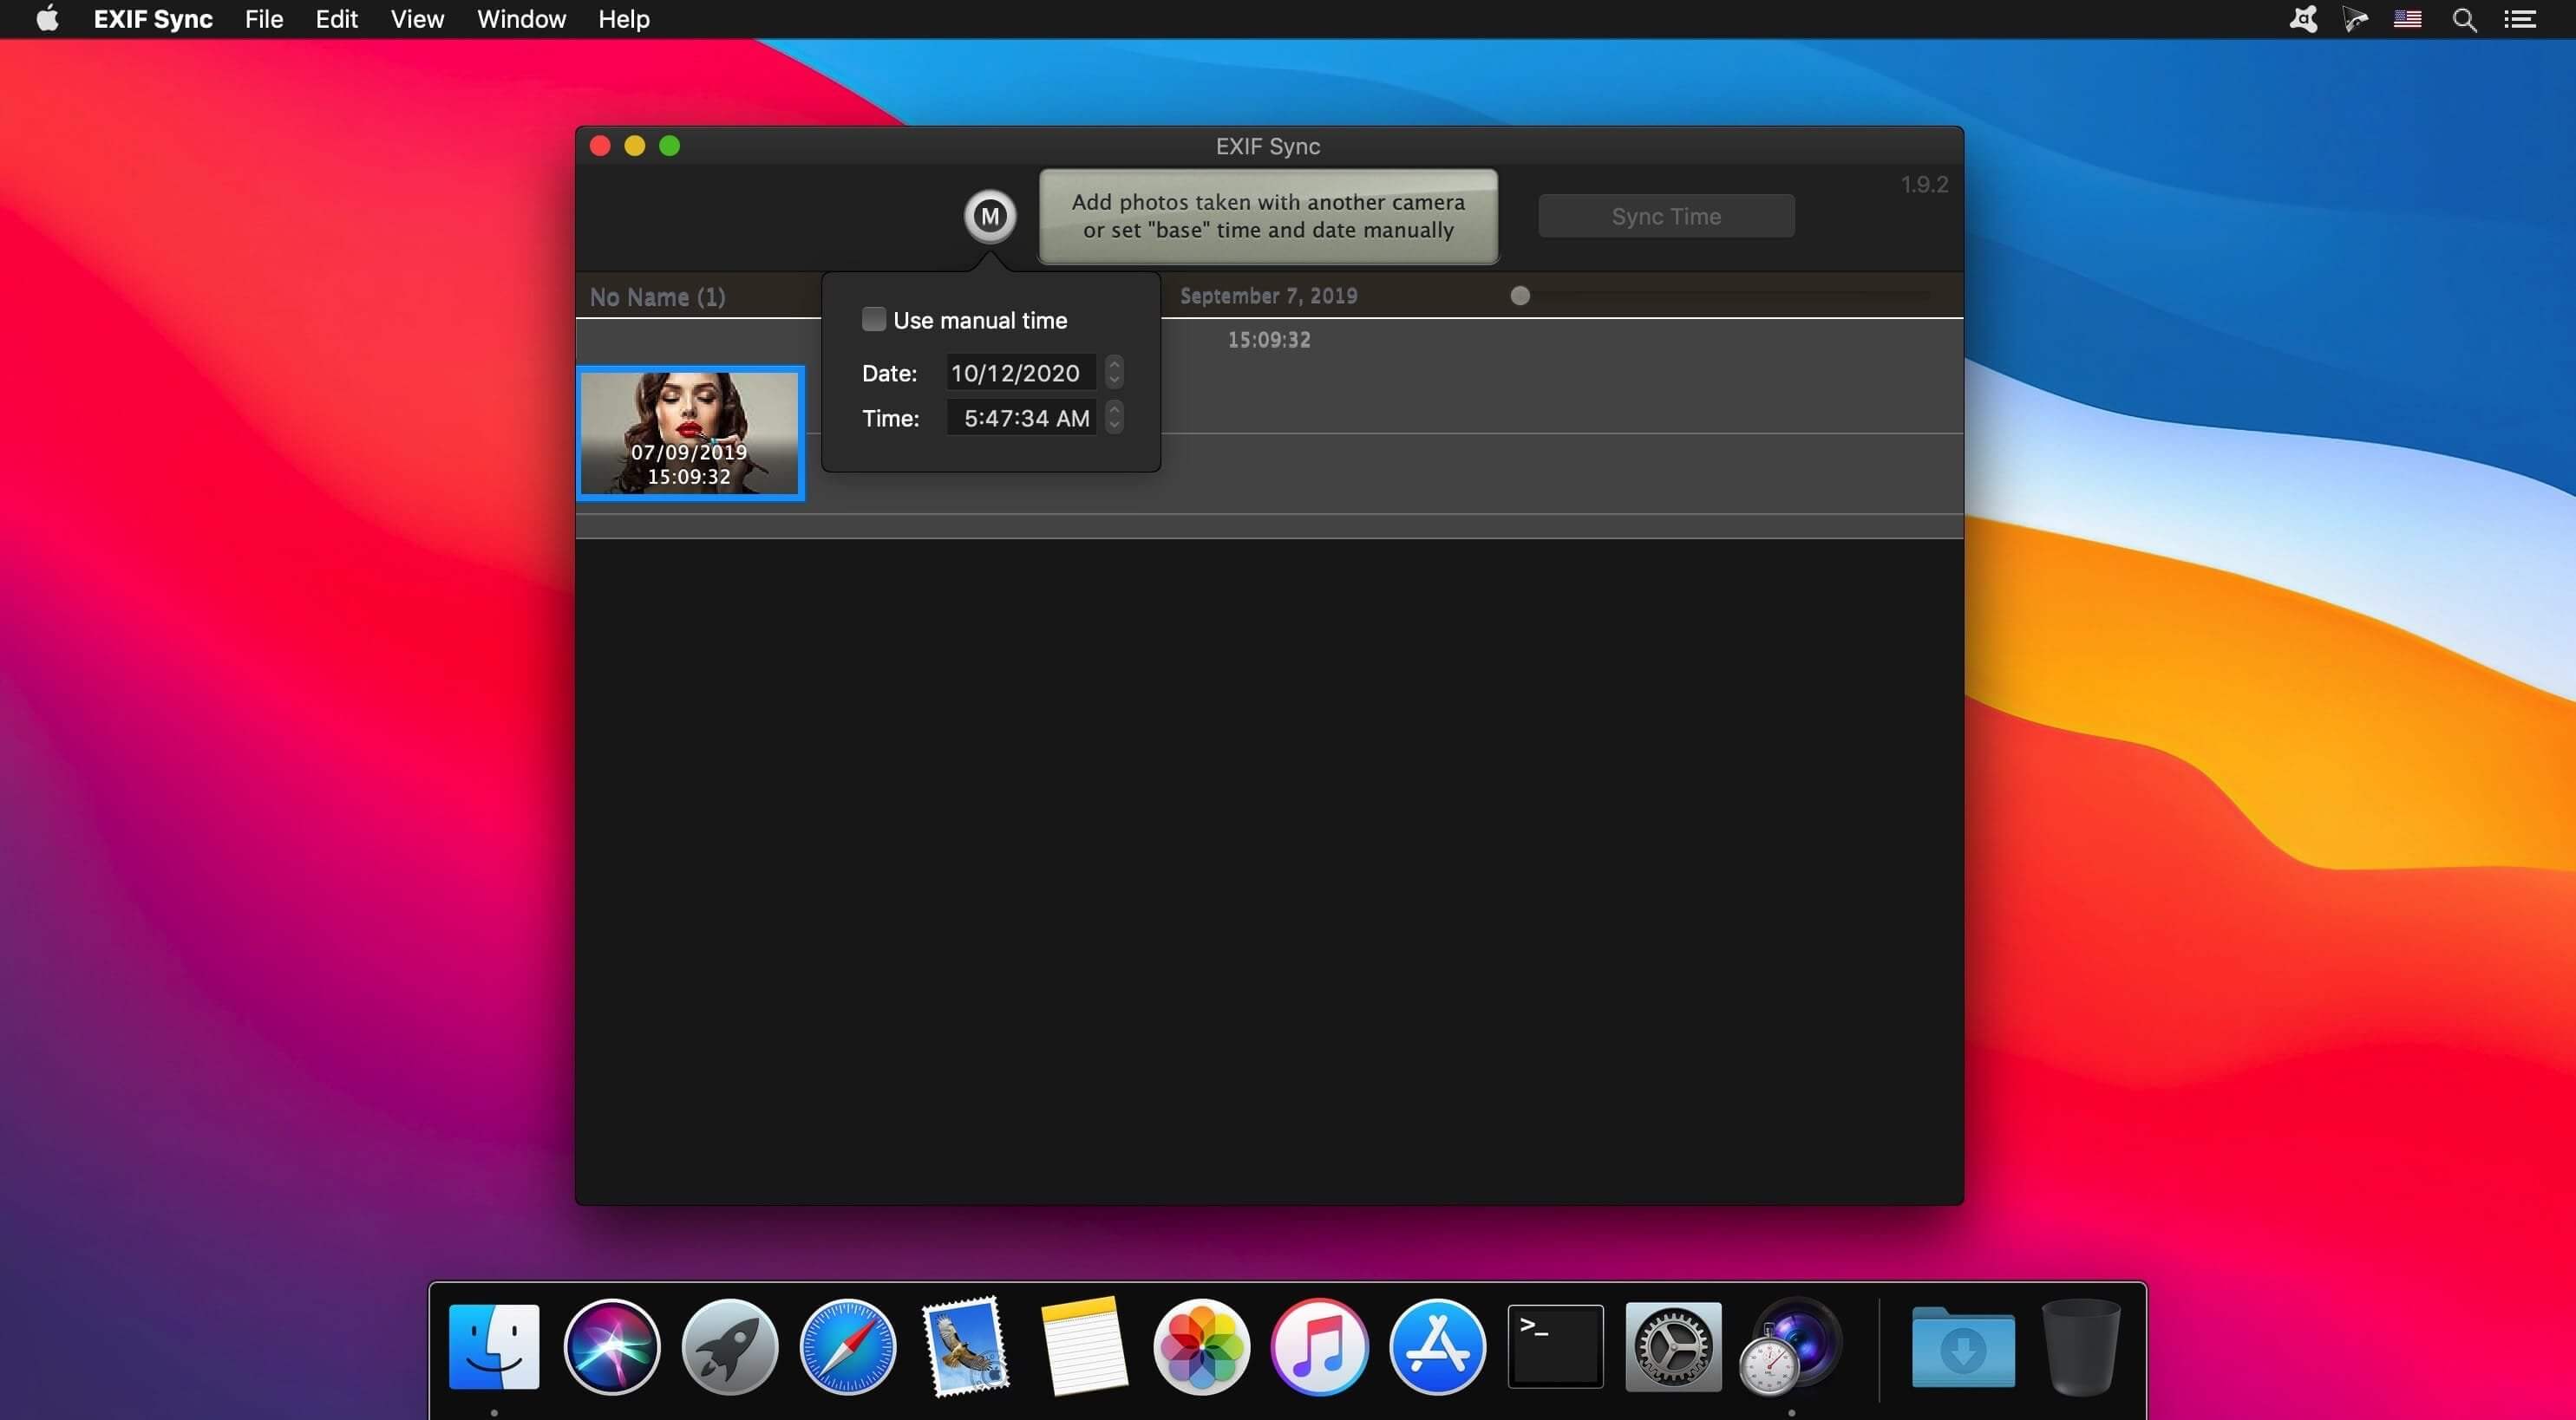Image resolution: width=2576 pixels, height=1420 pixels.
Task: Click the Spotlight search icon in menu bar
Action: pyautogui.click(x=2464, y=19)
